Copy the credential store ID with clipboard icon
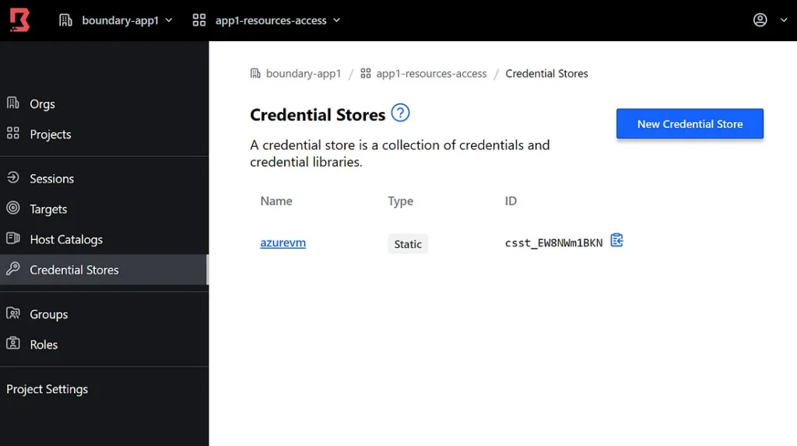Viewport: 797px width, 446px height. (616, 240)
